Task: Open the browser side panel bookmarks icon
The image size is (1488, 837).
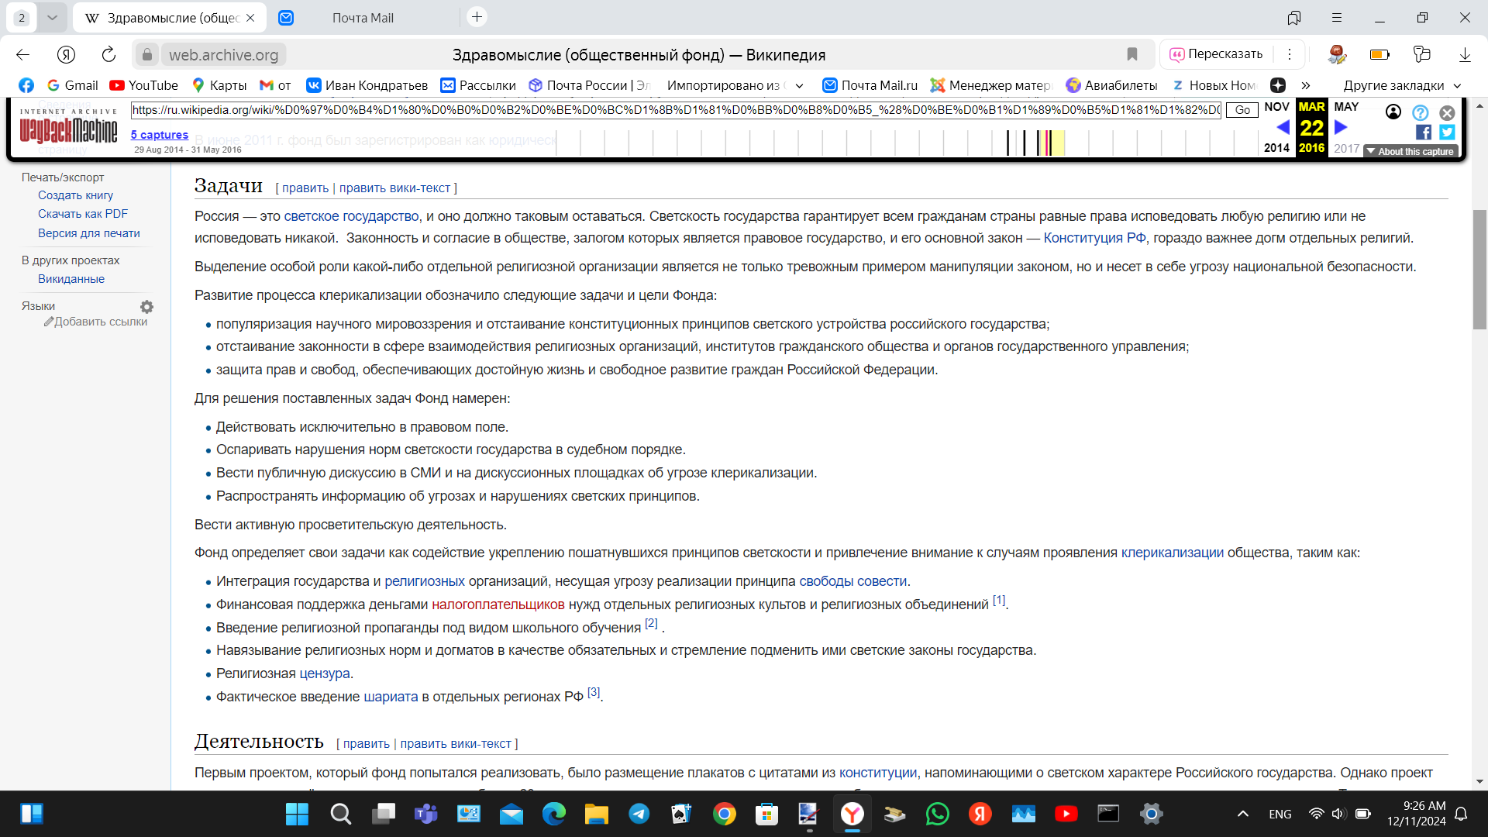Action: (1294, 17)
